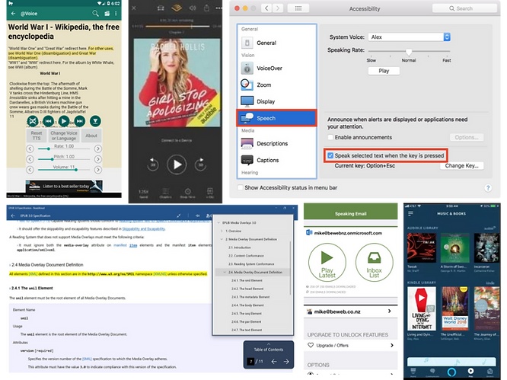Open Sleep Timer in Audible player
The height and width of the screenshot is (380, 507).
click(187, 193)
